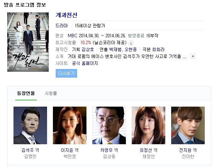Click planner 김상호 link

click(88, 49)
